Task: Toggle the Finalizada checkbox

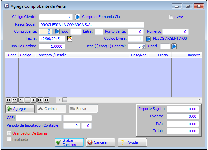Action: coord(9,139)
